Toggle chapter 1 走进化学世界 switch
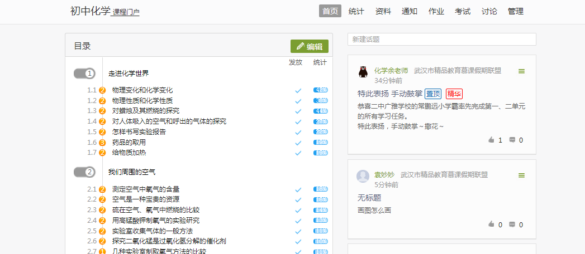 [85, 74]
